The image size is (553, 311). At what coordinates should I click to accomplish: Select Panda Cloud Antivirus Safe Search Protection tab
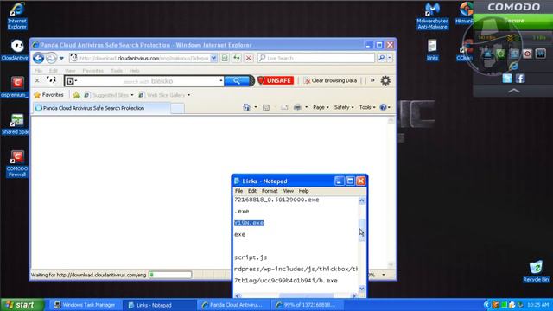coord(102,108)
